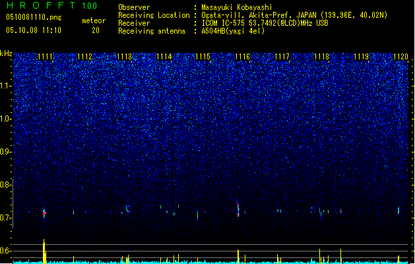Click the Receiving antenna label
Screen dimensions: 415x264
click(152, 31)
